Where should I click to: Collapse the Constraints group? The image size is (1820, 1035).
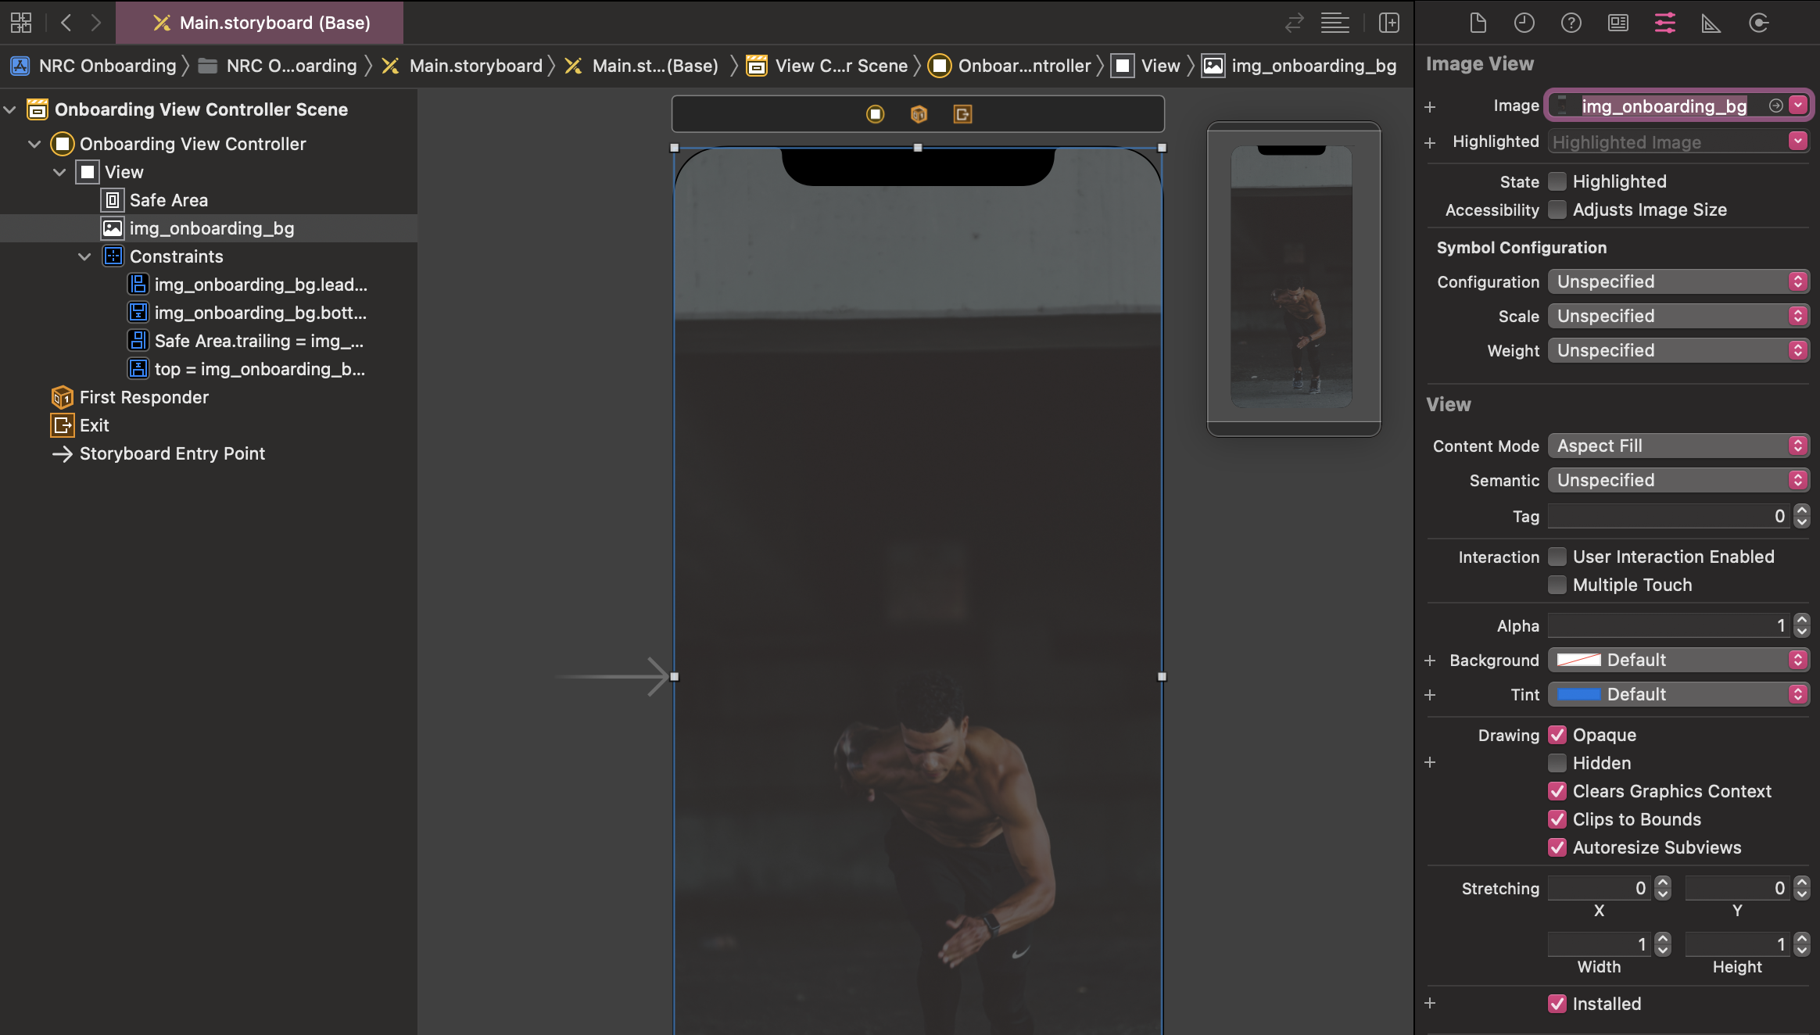coord(84,256)
